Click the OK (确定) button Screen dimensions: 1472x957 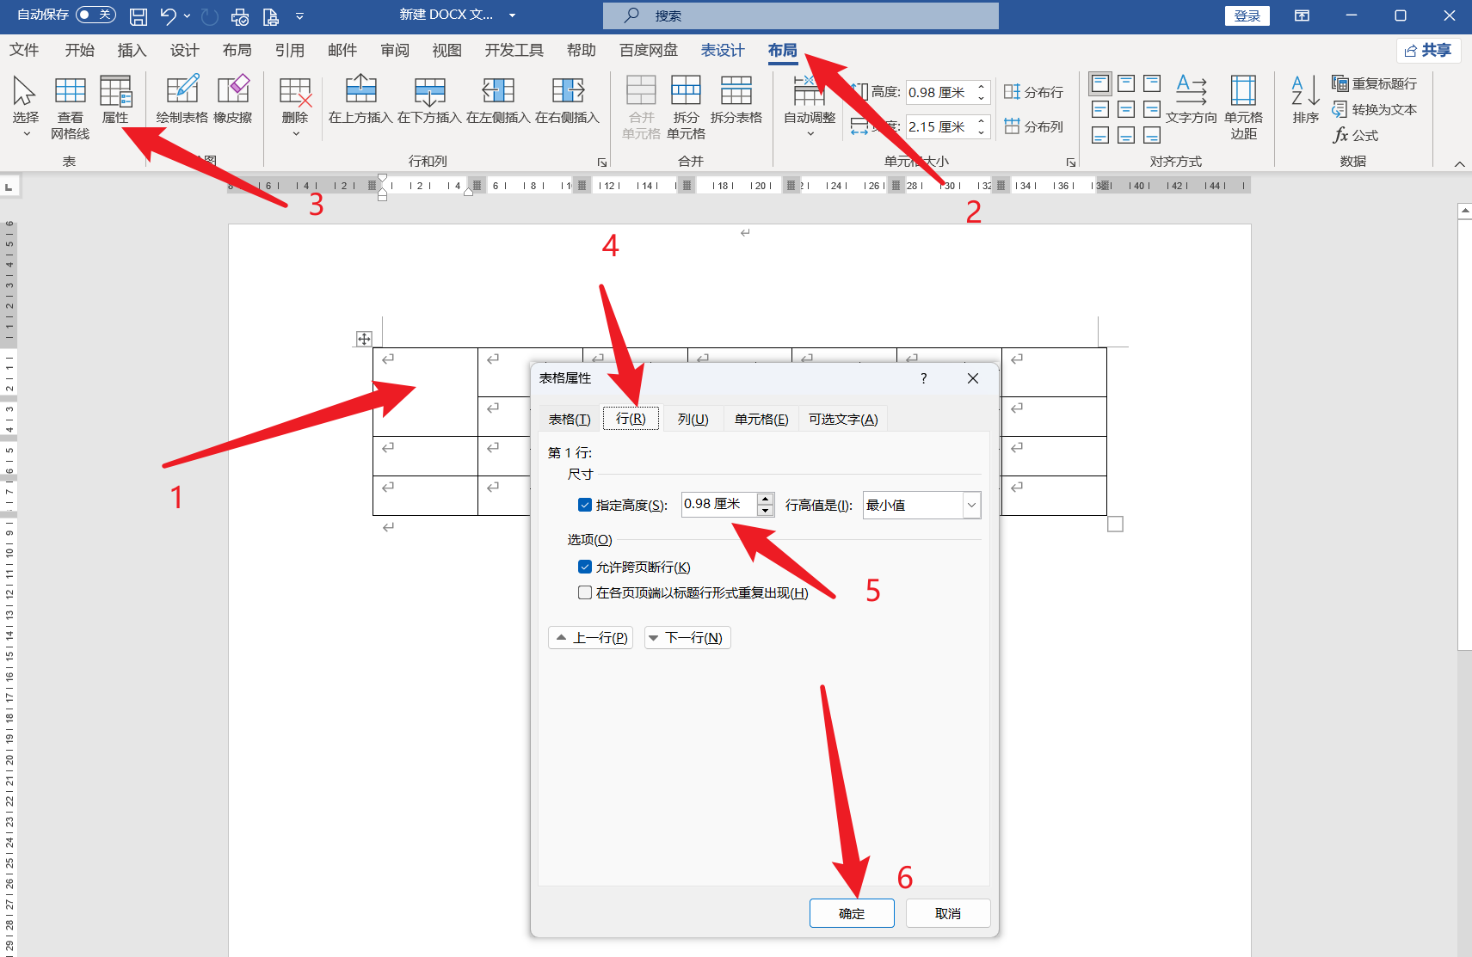(852, 913)
